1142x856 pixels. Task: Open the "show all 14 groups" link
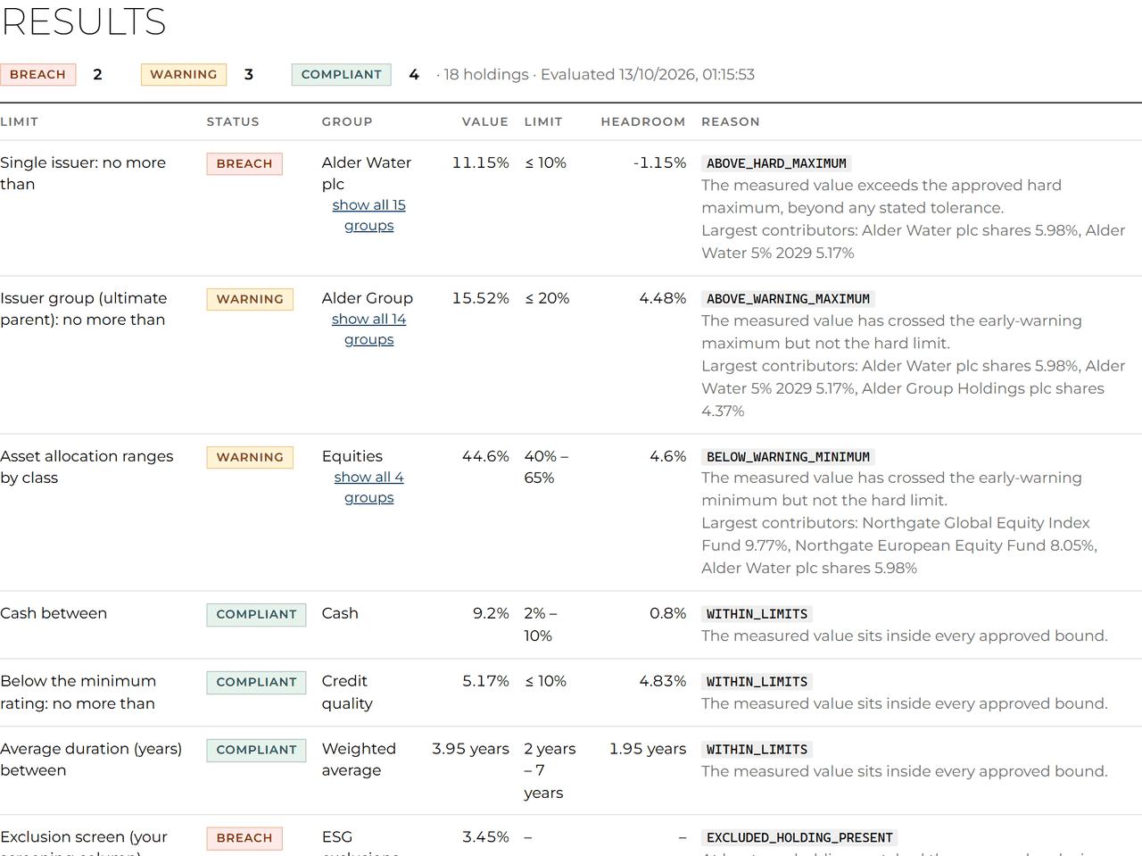coord(368,329)
